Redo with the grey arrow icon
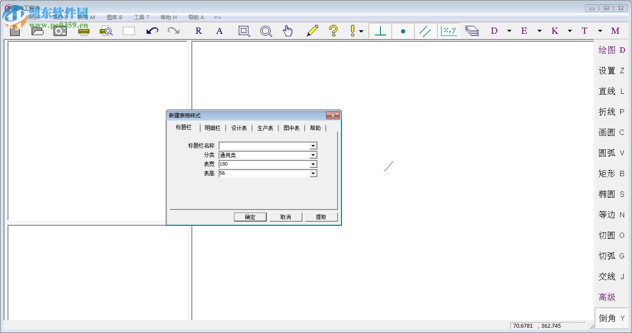Viewport: 632px width, 333px height. [174, 31]
